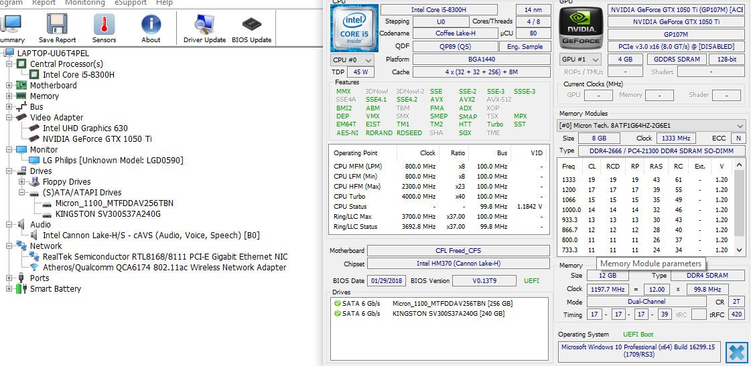Launch Driver Update from the toolbar
This screenshot has width=751, height=366.
(204, 24)
